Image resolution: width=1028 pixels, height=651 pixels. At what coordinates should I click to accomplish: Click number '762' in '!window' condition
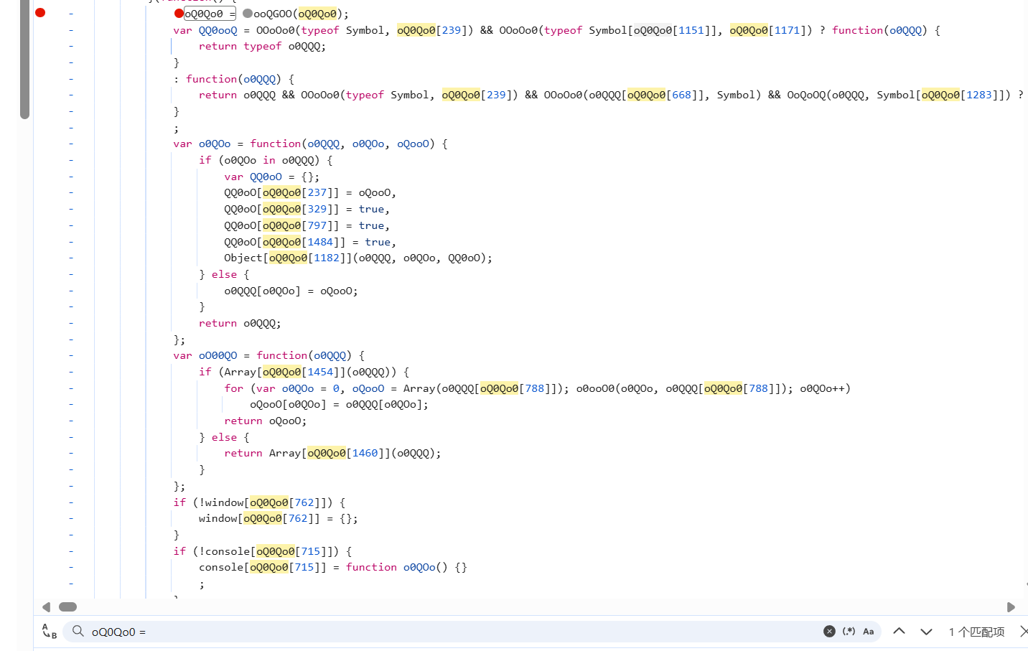pos(304,502)
